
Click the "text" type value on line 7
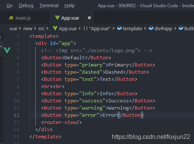coord(88,79)
